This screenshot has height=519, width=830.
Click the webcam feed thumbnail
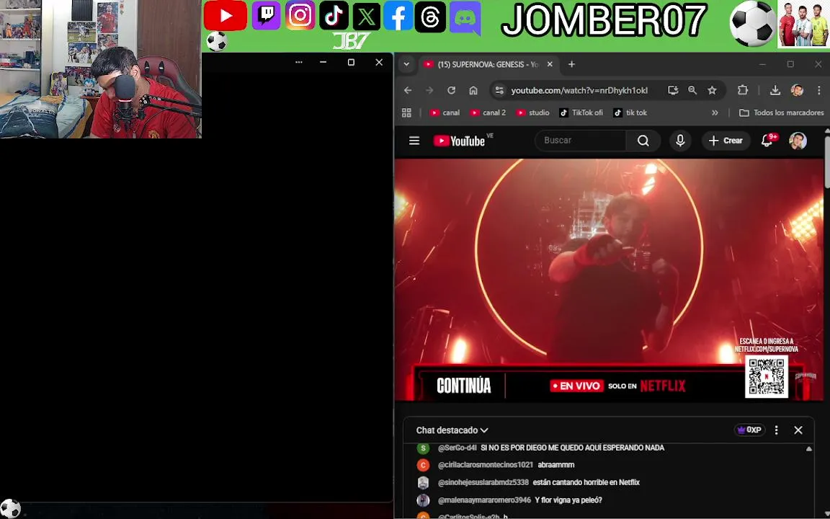[101, 69]
